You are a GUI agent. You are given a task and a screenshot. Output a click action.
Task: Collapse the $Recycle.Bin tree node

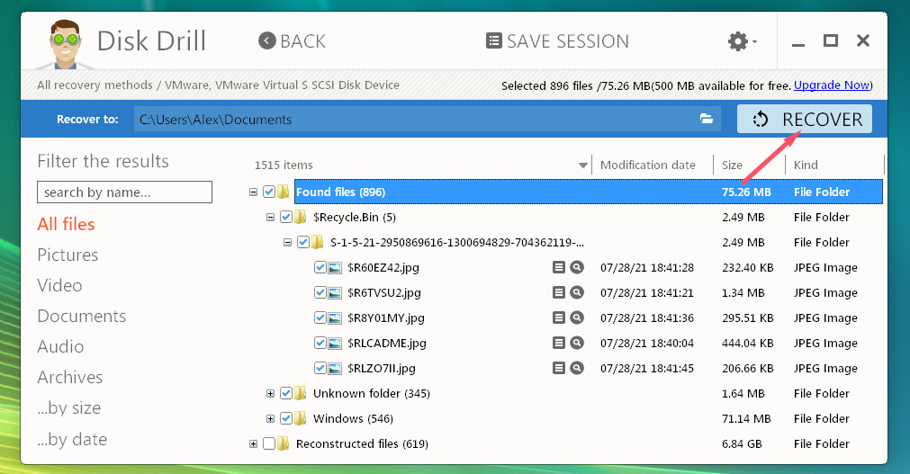click(x=270, y=217)
